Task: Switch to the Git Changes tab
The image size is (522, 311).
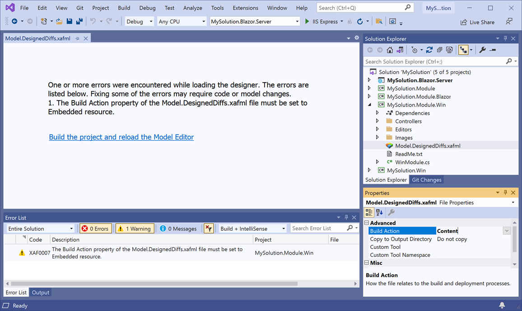Action: point(426,180)
